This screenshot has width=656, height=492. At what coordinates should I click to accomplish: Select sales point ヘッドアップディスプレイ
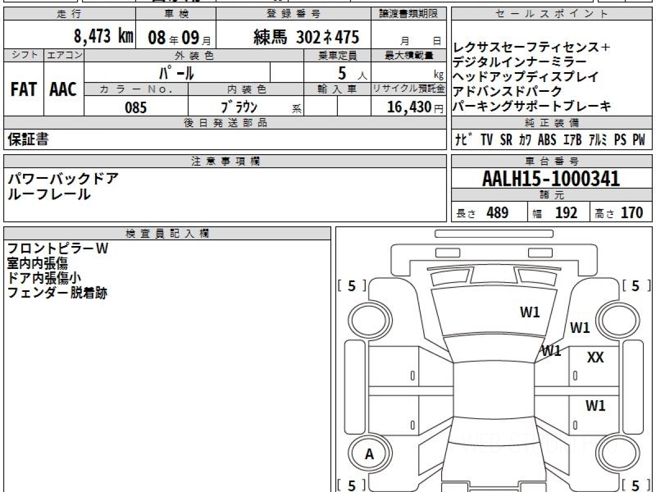tap(526, 77)
